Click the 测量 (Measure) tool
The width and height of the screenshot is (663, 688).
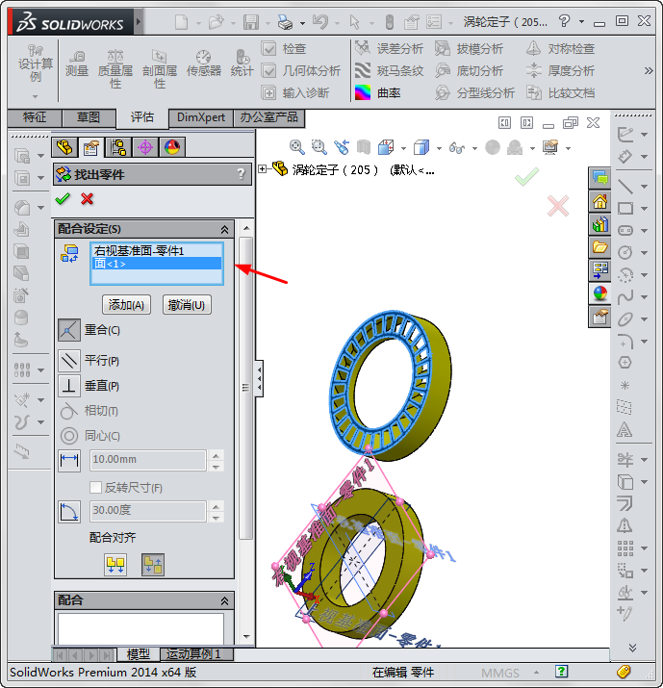point(76,63)
